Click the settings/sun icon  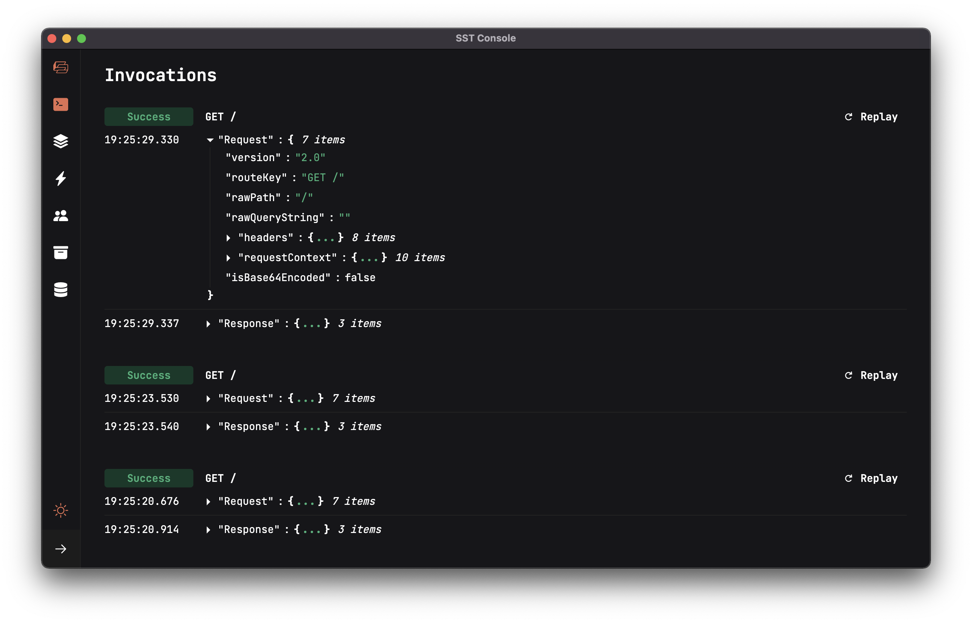[61, 510]
